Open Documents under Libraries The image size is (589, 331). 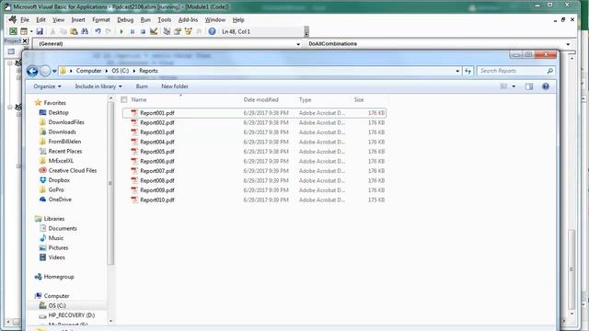tap(63, 228)
